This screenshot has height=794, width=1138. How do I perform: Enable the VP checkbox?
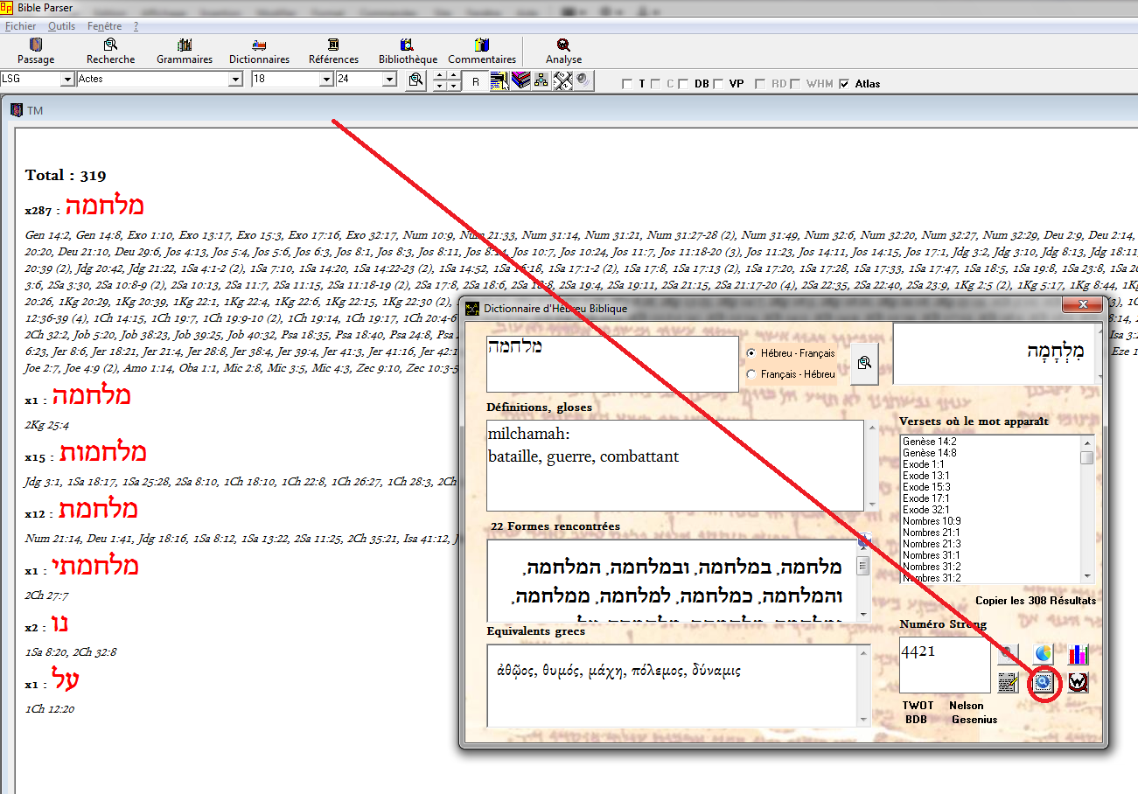pyautogui.click(x=717, y=84)
